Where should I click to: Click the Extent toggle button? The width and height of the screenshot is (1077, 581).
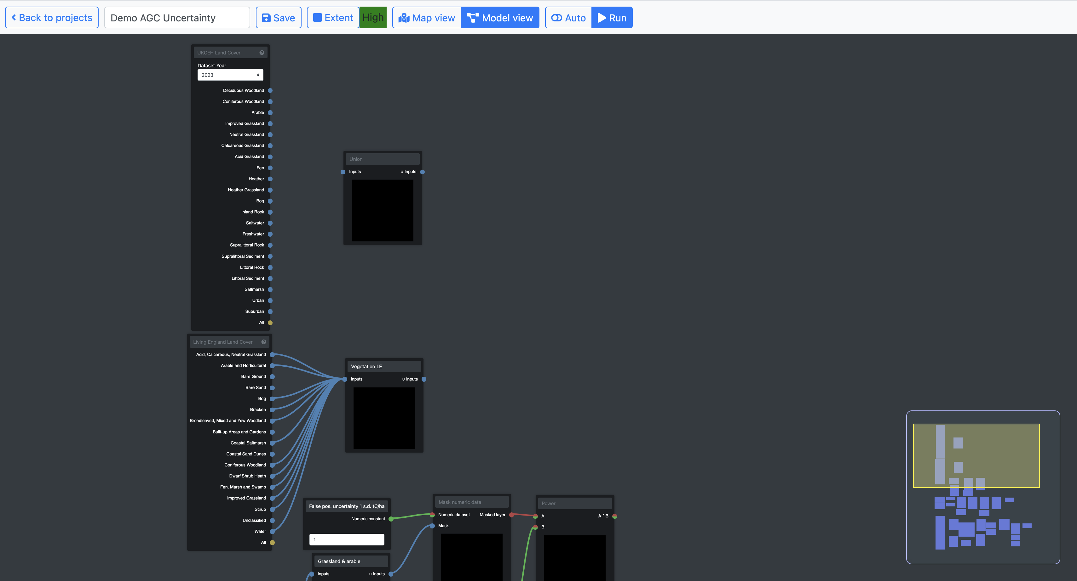pos(333,18)
